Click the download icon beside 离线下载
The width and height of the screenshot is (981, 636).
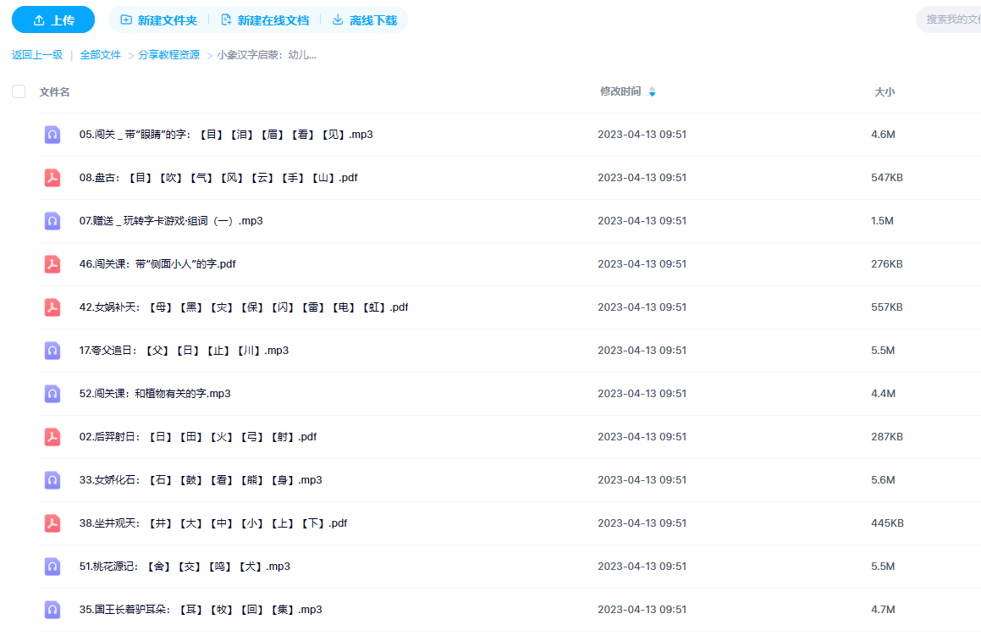[x=338, y=20]
